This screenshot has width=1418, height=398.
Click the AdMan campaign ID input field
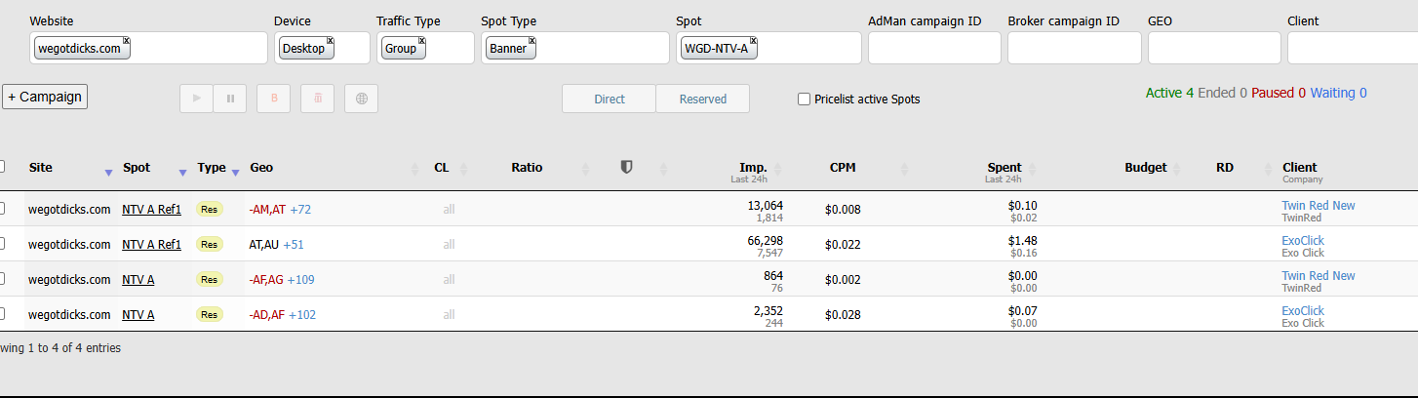click(x=934, y=48)
